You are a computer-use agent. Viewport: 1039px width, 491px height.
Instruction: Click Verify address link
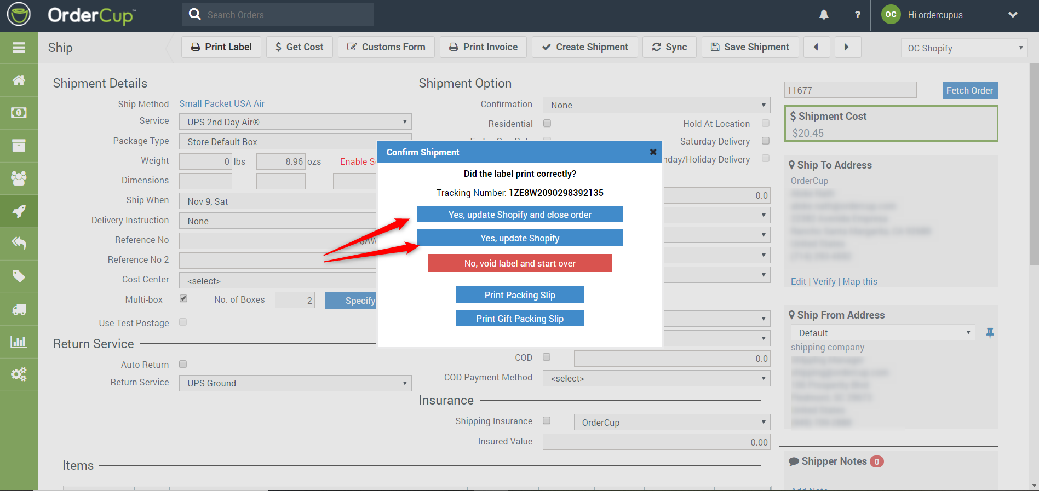[824, 281]
